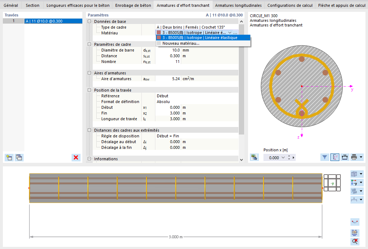Open the isometric cube view dropdown

point(361,174)
